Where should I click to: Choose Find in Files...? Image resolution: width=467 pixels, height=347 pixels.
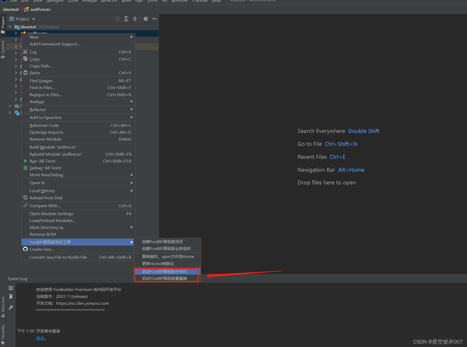pyautogui.click(x=78, y=88)
